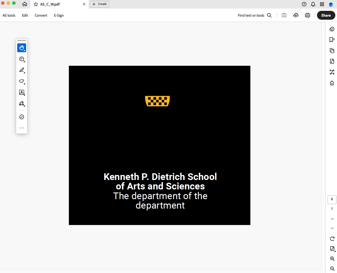
Task: Open the E-Sign menu
Action: [x=59, y=15]
